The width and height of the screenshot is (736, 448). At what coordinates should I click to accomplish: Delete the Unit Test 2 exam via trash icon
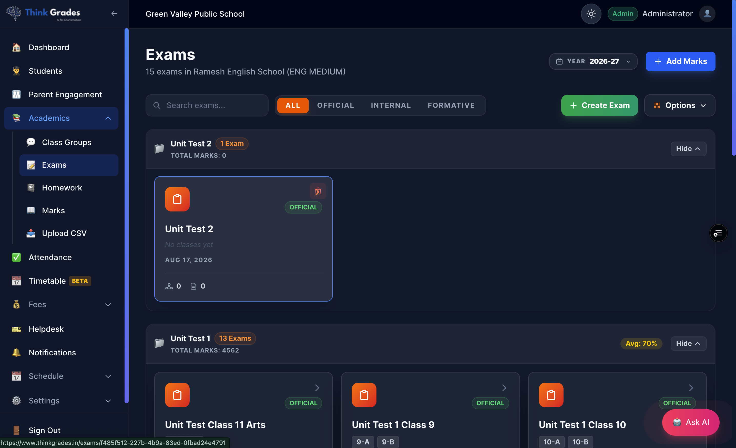[318, 191]
